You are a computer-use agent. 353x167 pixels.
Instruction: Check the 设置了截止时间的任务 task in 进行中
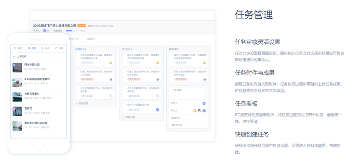125,71
